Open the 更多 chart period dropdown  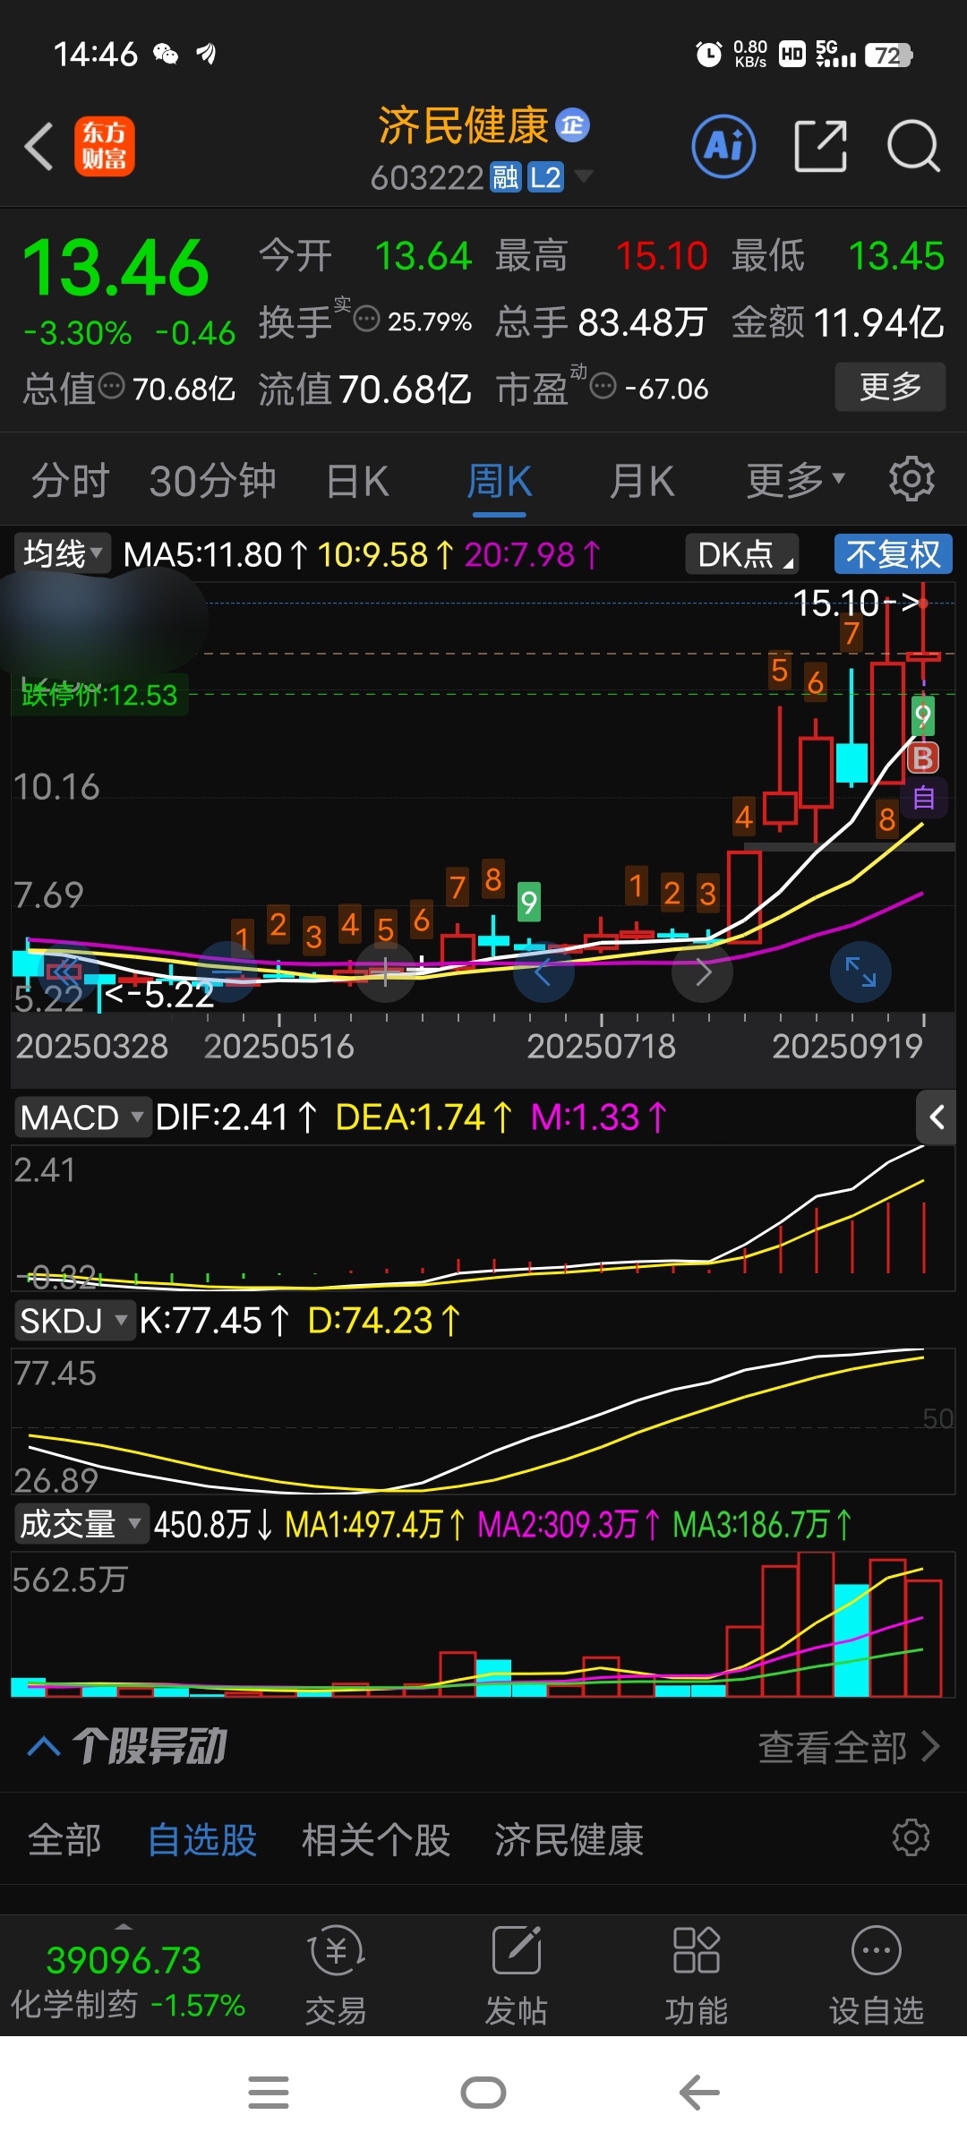pos(795,481)
